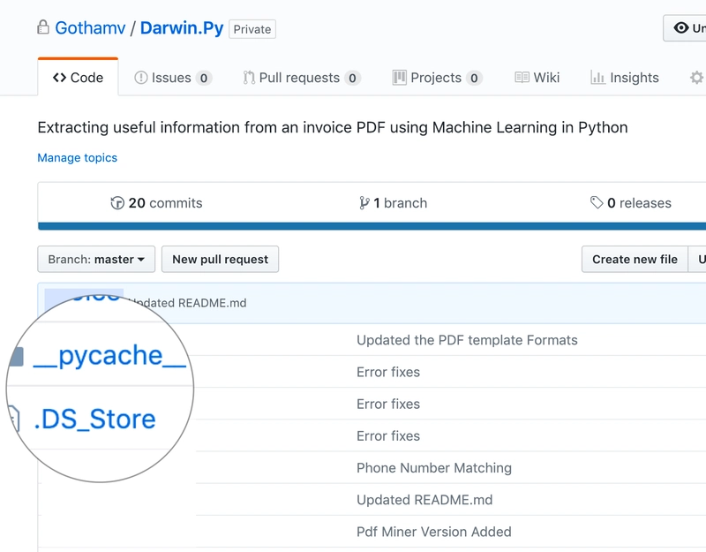The width and height of the screenshot is (706, 552).
Task: Click the releases tag icon
Action: [597, 203]
